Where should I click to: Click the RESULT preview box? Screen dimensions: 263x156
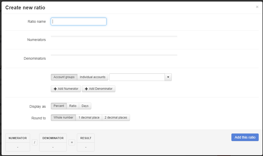coord(86,142)
